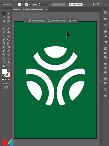
Task: Select the Pen tool
Action: click(4, 21)
